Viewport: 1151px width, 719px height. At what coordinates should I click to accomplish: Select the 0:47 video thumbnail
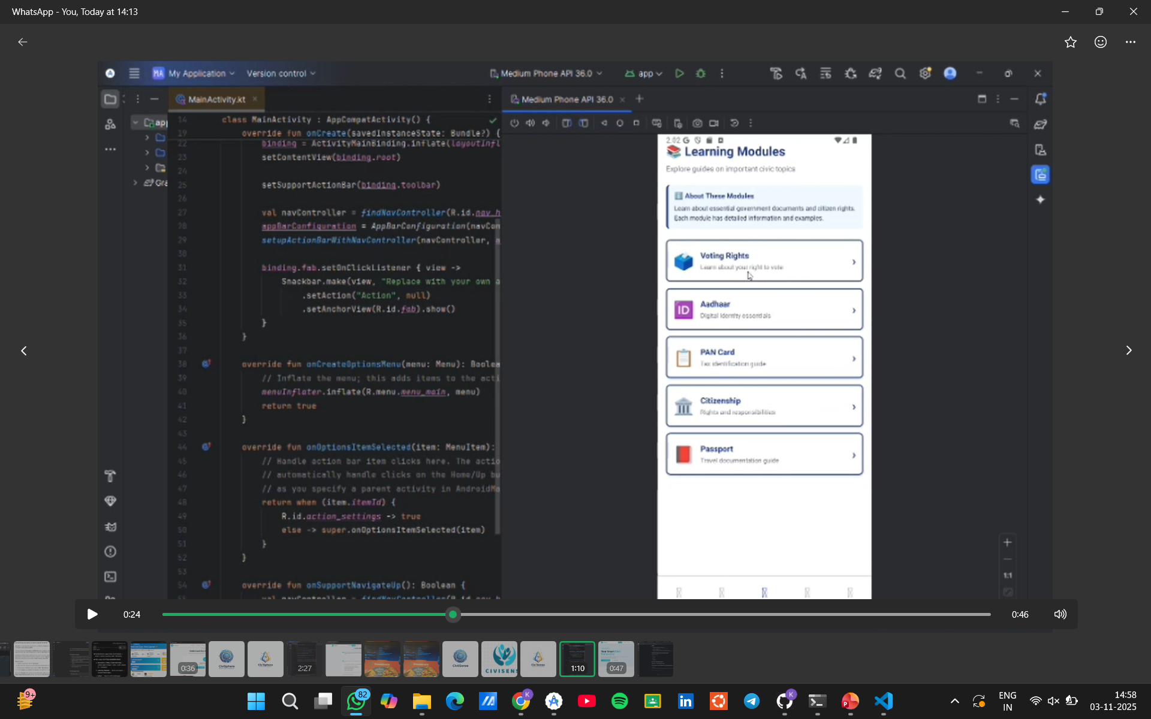pyautogui.click(x=616, y=659)
